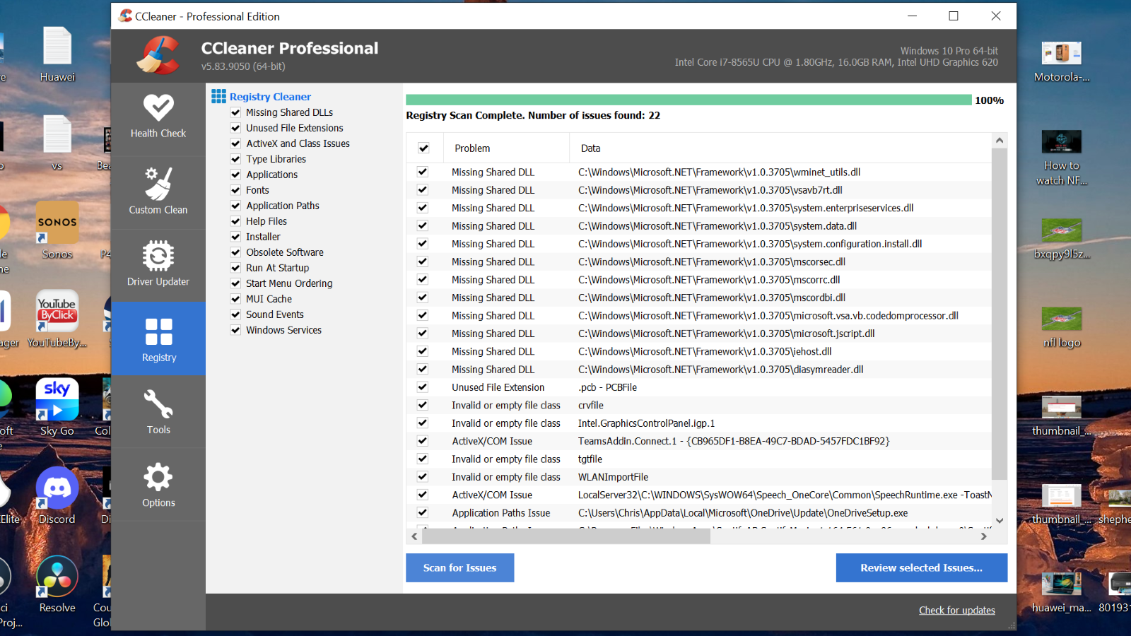The image size is (1131, 636).
Task: Uncheck the TeamsAddin.Connect.1 ActiveX issue
Action: point(422,441)
